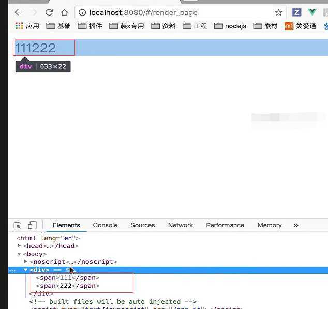328x309 pixels.
Task: Expand the noscript element node
Action: pos(26,262)
